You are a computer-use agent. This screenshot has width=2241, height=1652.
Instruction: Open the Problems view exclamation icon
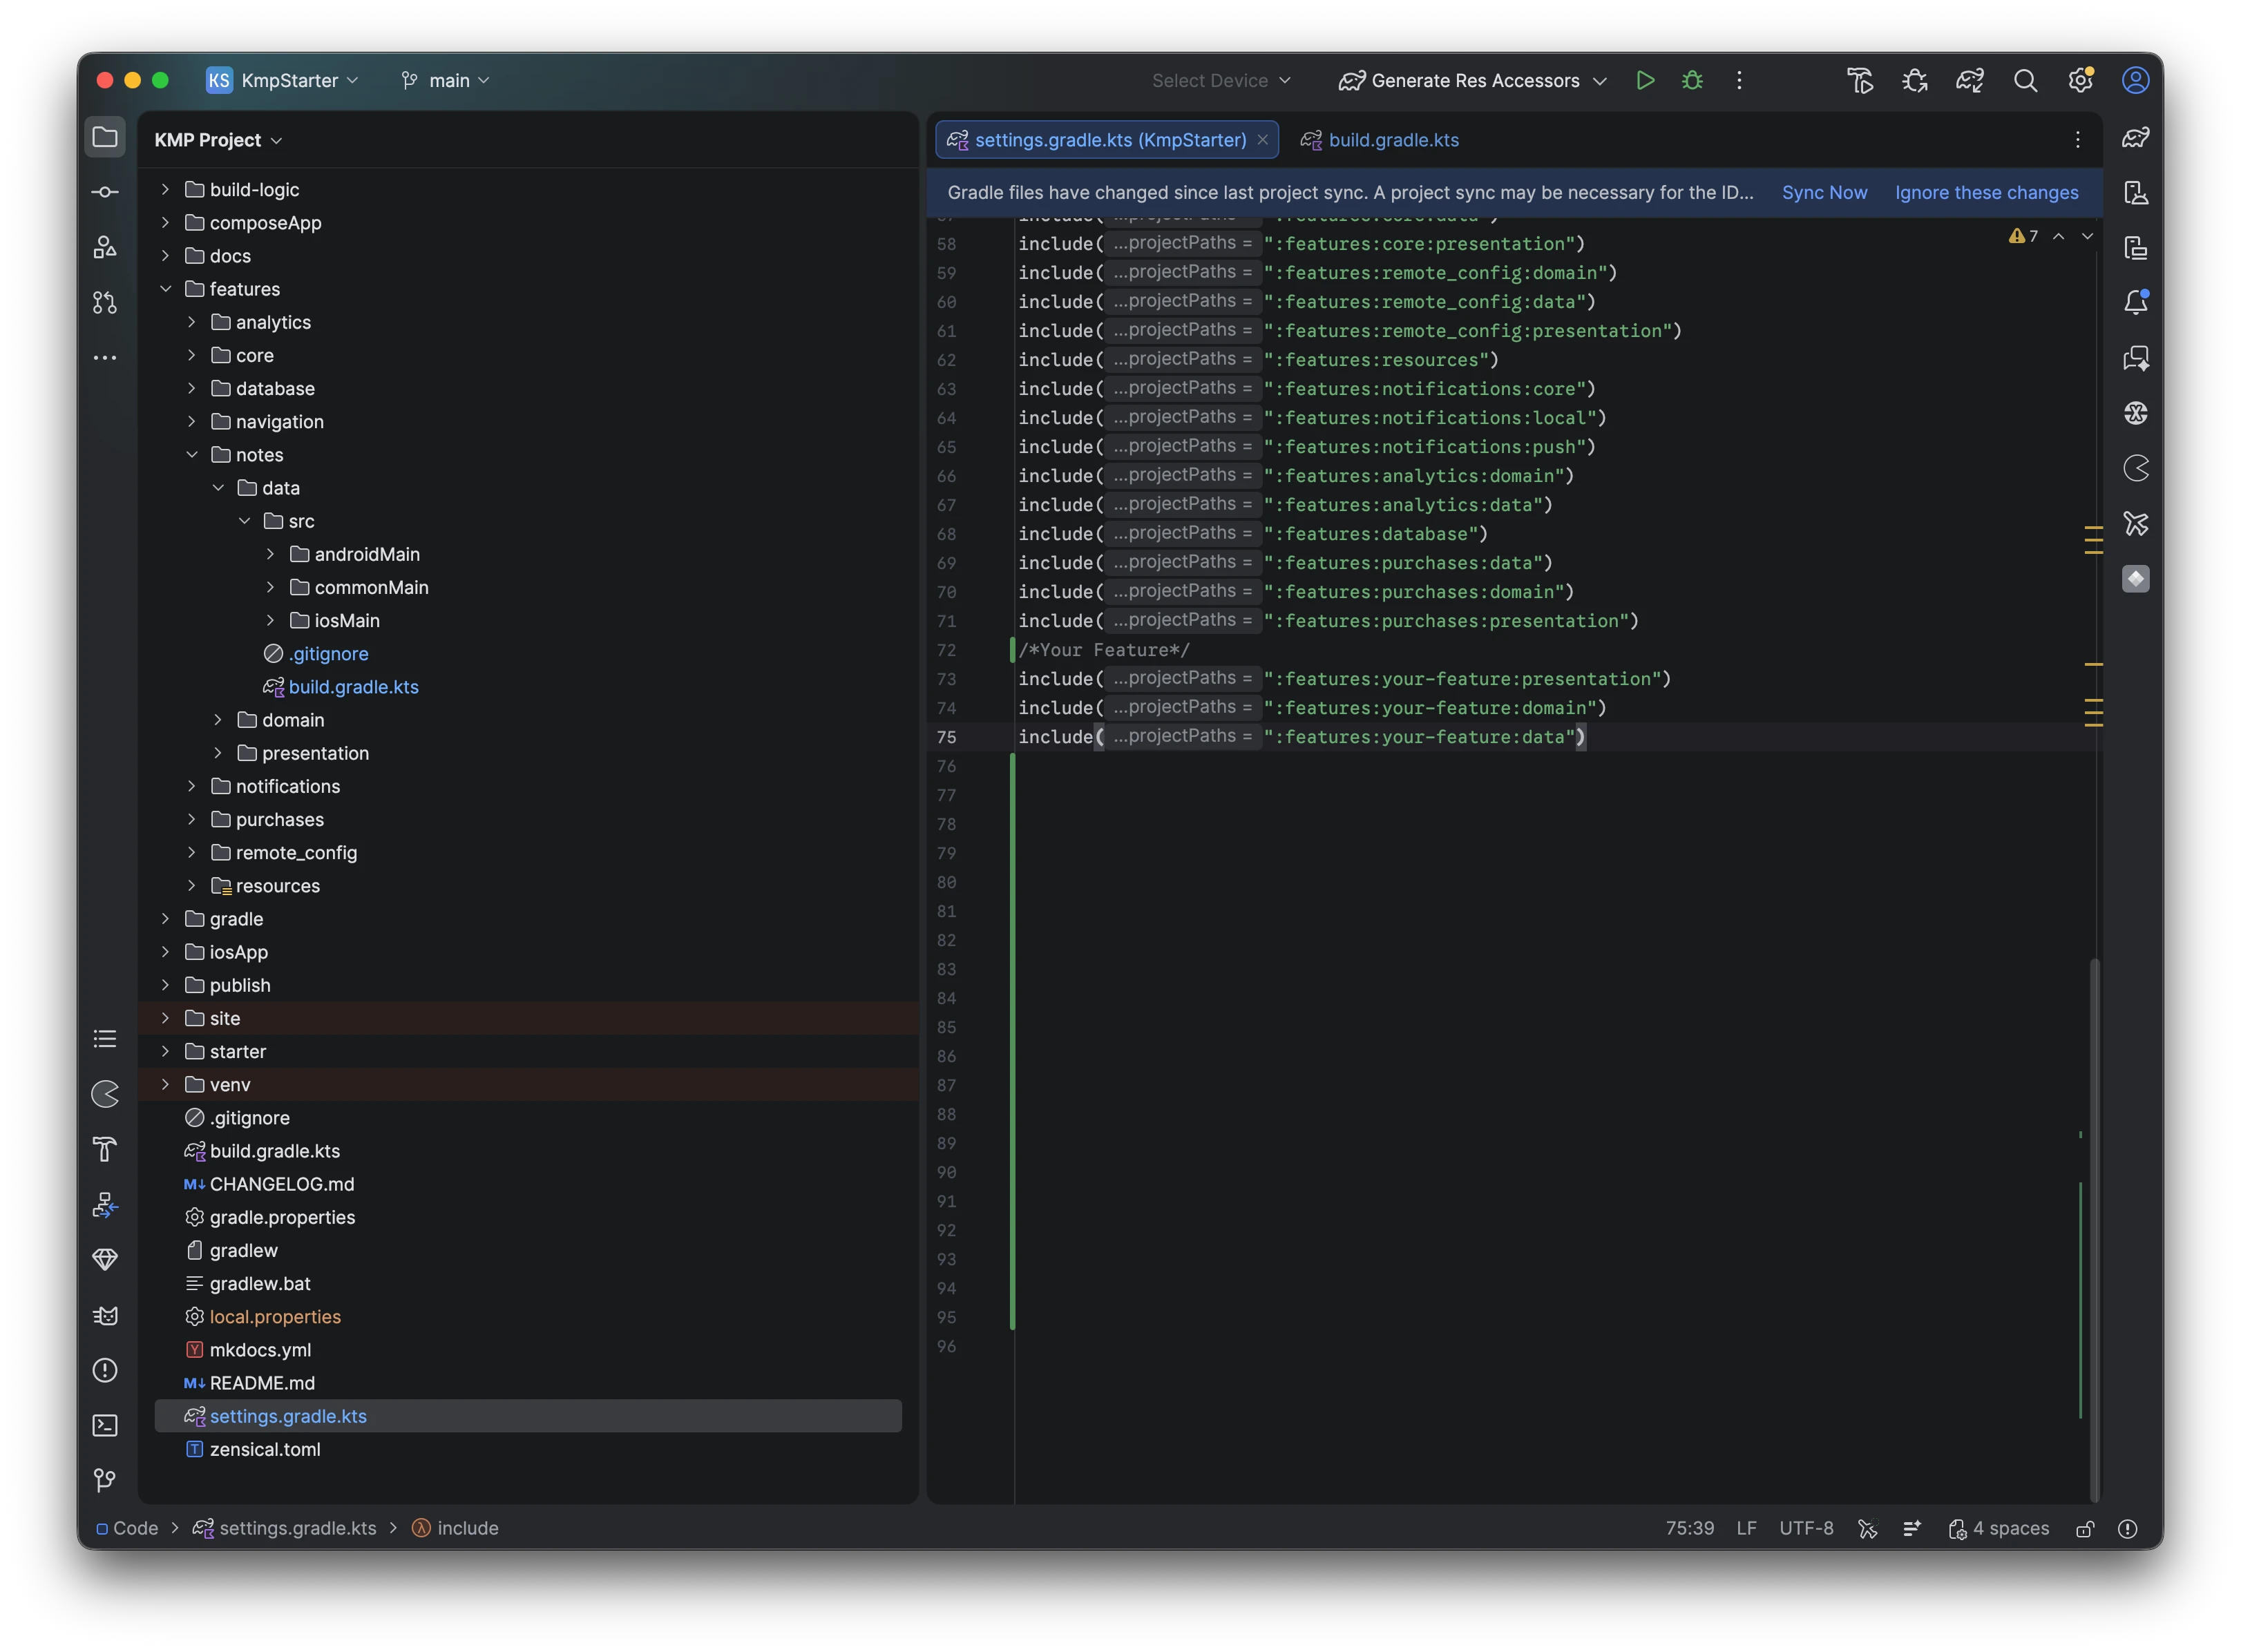coord(105,1370)
